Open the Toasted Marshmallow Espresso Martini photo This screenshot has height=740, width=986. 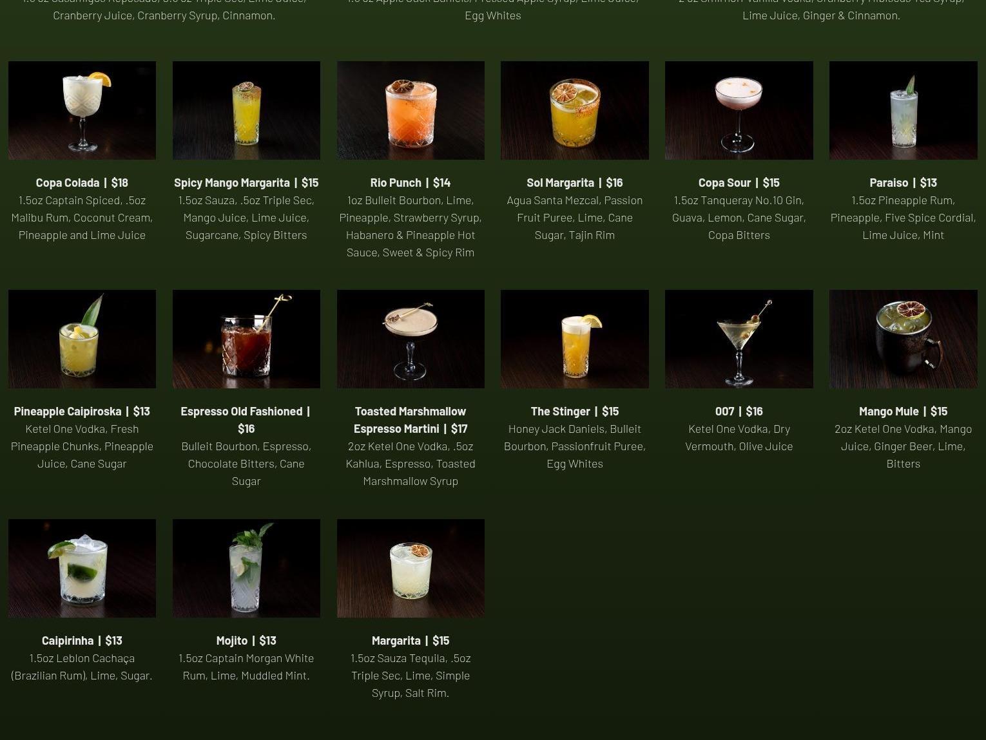[411, 339]
